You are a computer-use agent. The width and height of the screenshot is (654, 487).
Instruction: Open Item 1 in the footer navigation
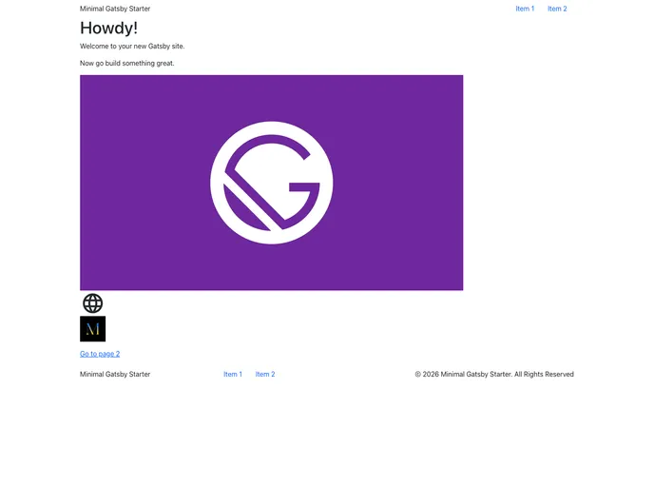pos(233,375)
